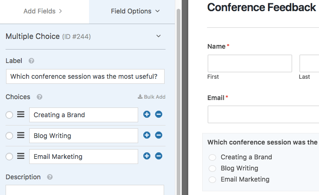Open the Field Options tab

[135, 11]
